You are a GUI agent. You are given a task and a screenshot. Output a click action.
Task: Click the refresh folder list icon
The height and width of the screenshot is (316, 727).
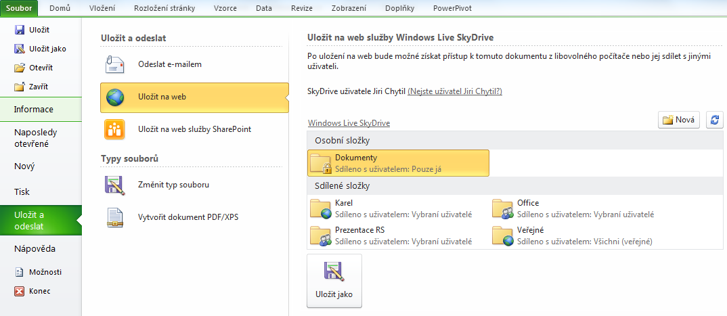(715, 120)
